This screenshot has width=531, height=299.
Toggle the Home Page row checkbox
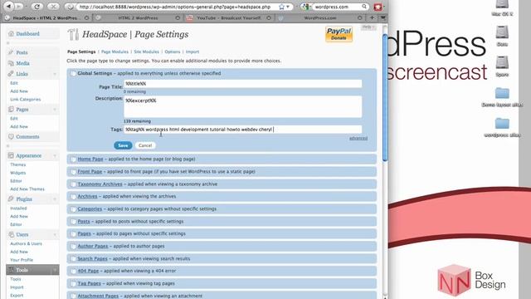[73, 159]
